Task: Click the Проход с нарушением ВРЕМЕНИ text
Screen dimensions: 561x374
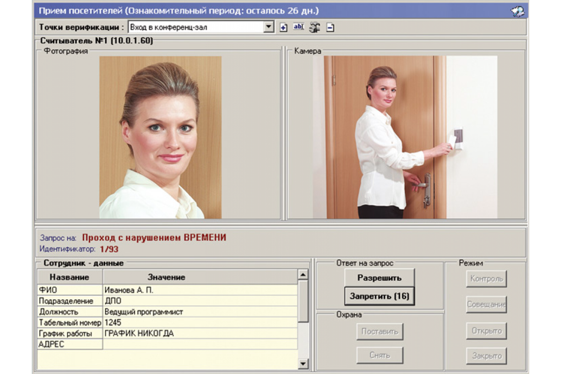Action: 154,237
